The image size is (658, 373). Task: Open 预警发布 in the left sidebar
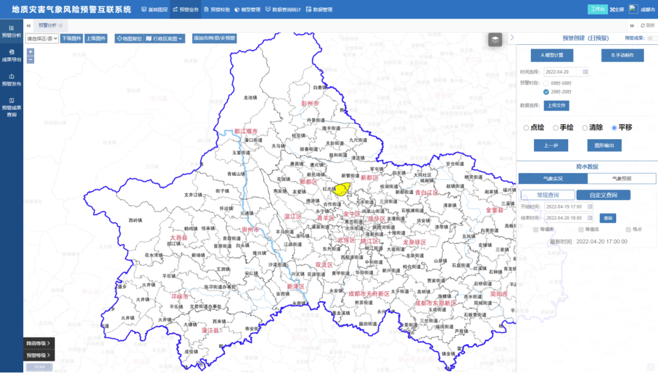(12, 80)
